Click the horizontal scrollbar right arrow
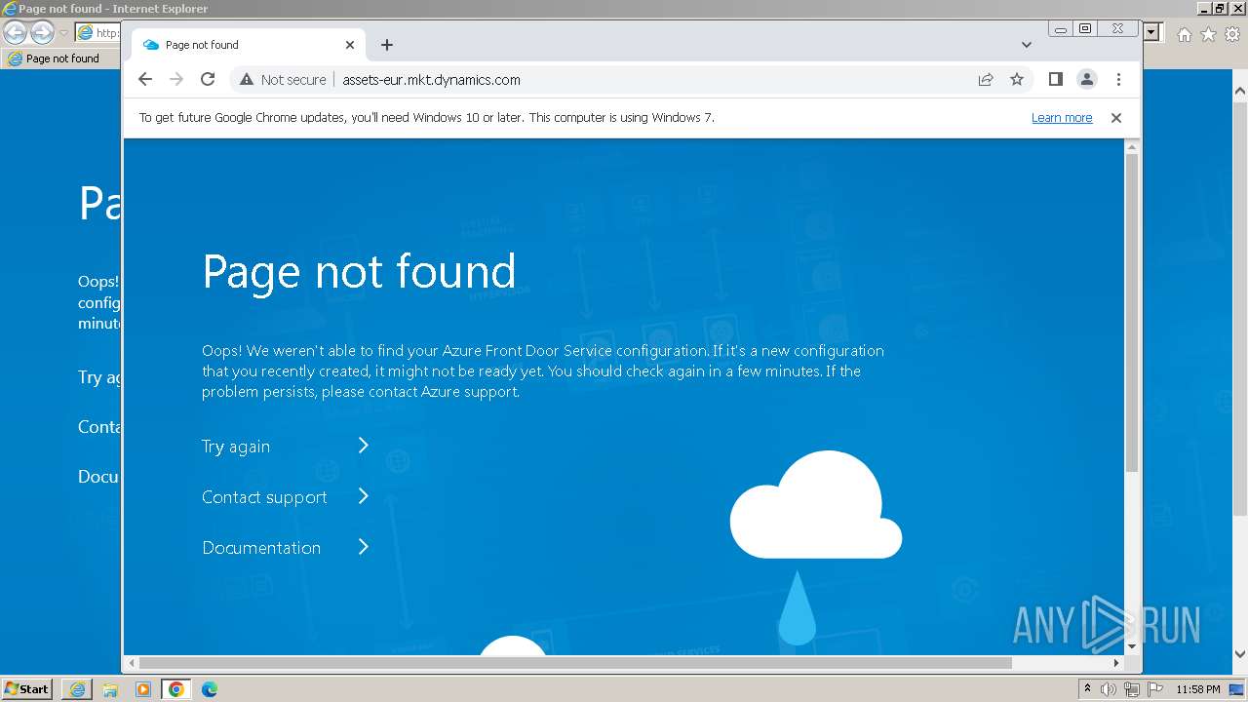1248x702 pixels. click(x=1116, y=663)
